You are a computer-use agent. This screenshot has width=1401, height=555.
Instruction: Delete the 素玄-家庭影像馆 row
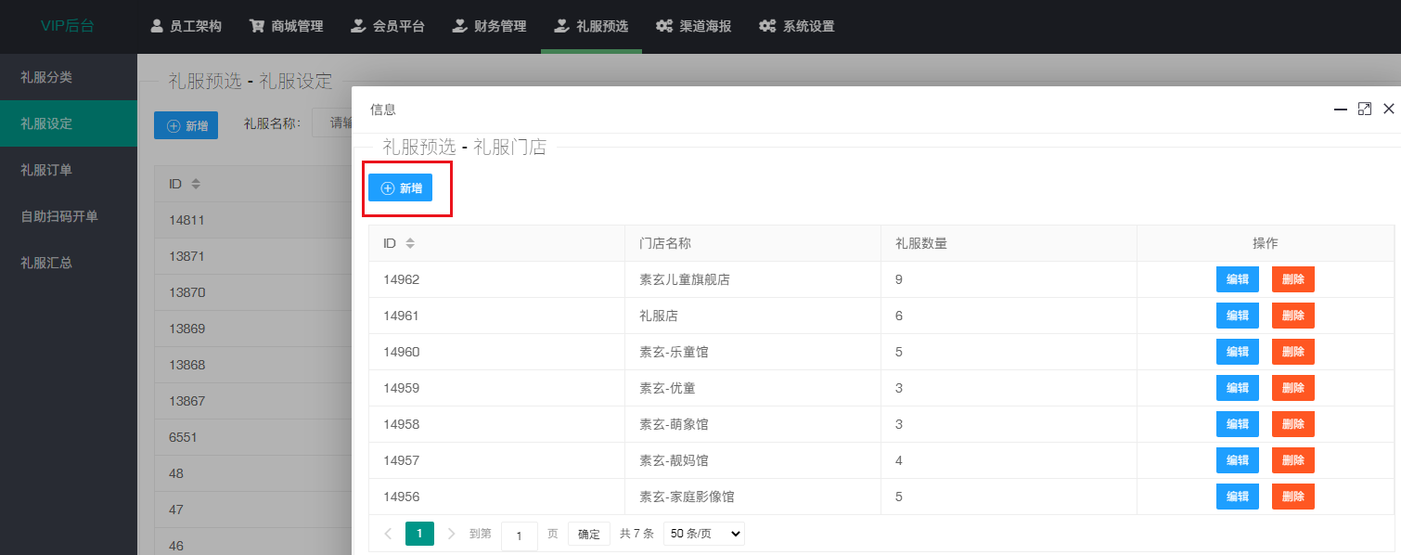pyautogui.click(x=1292, y=497)
